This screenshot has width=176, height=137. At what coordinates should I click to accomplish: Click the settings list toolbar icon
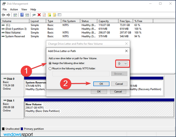60,15
